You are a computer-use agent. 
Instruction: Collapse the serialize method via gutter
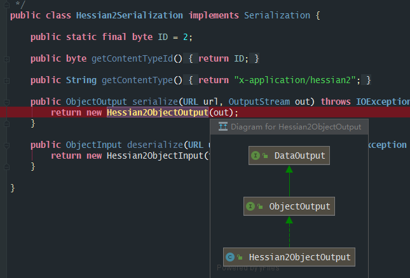[6, 102]
